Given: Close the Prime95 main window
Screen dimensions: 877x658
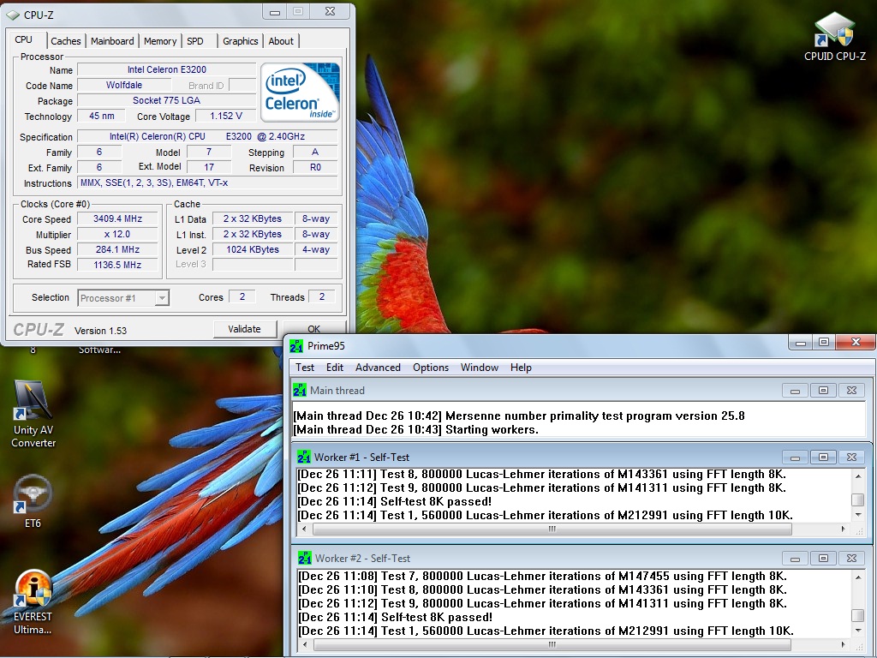Looking at the screenshot, I should coord(856,342).
